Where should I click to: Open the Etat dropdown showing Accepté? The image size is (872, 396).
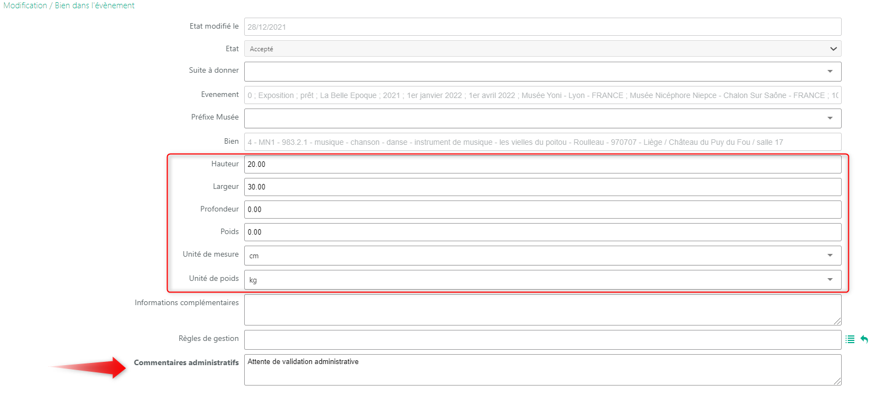coord(542,49)
